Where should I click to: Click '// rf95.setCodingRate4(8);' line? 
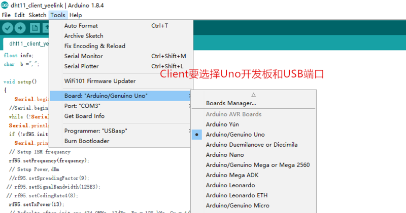pos(42,195)
